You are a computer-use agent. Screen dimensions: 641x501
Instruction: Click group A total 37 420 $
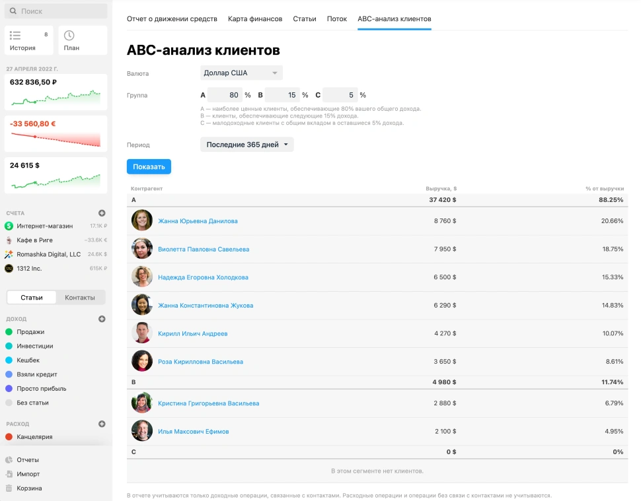pos(443,199)
